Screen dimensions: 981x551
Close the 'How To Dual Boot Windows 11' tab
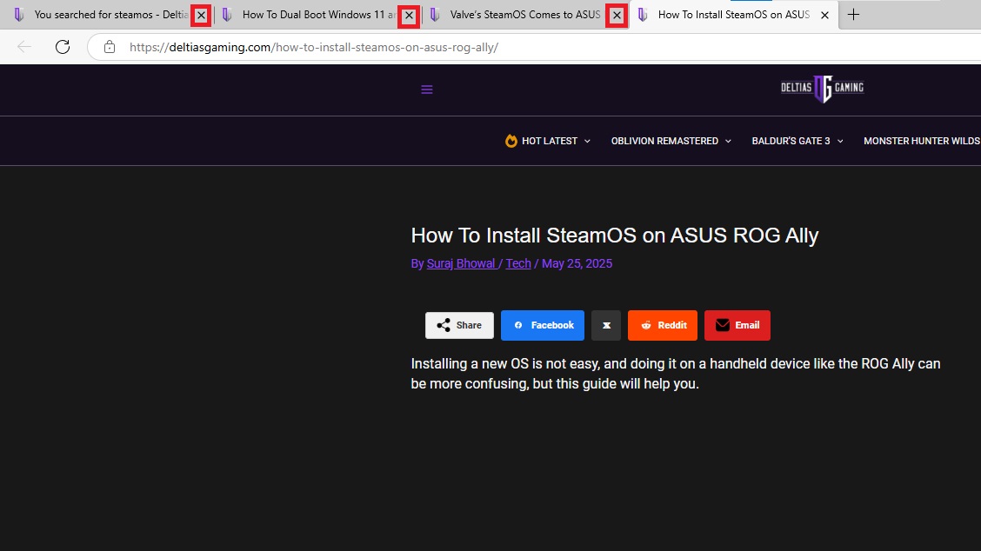pos(409,16)
